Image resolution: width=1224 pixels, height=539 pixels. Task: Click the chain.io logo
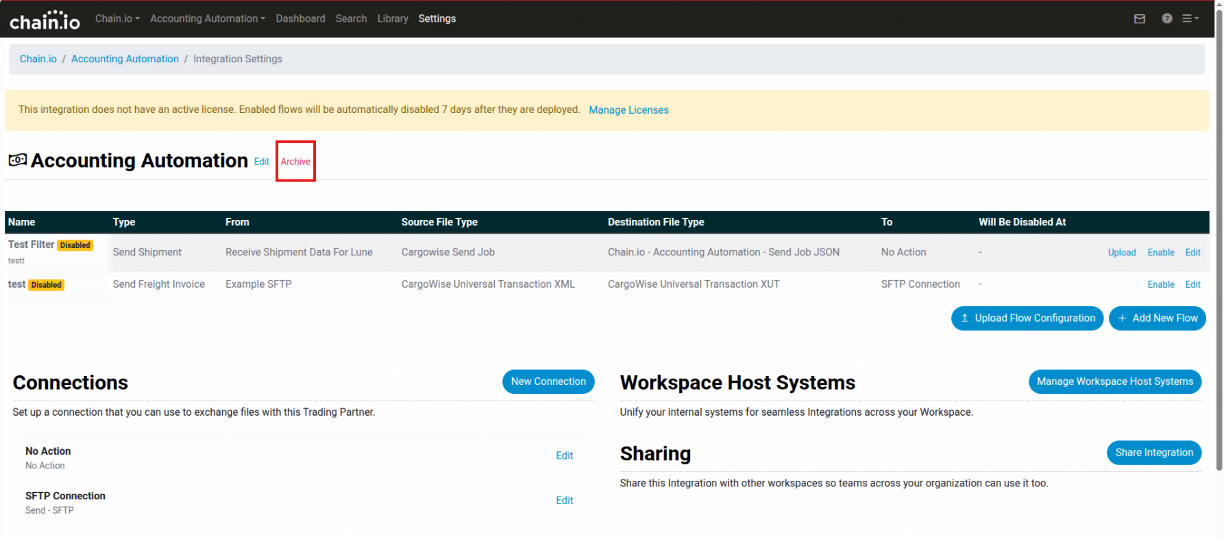click(45, 20)
